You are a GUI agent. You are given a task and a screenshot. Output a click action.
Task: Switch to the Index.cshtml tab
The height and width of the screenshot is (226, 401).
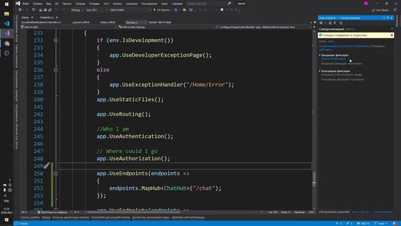[108, 23]
